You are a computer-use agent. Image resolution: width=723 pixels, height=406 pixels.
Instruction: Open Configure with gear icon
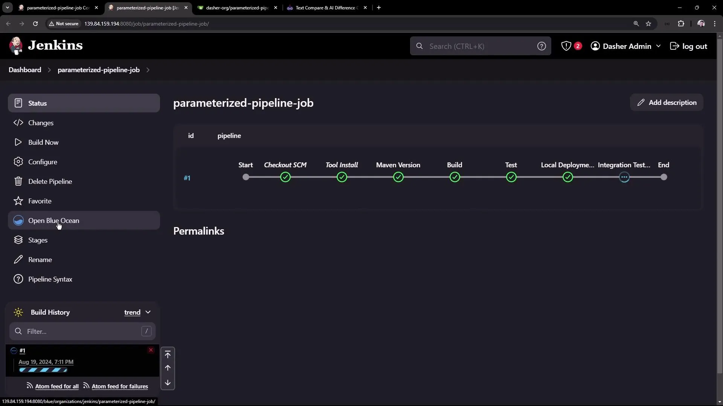click(18, 162)
